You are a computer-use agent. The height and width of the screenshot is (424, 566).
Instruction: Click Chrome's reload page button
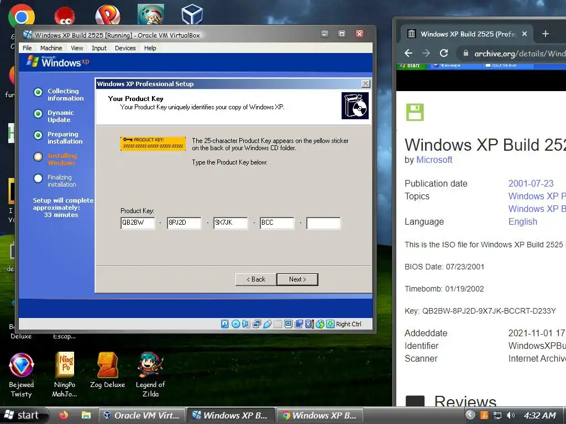[x=444, y=54]
